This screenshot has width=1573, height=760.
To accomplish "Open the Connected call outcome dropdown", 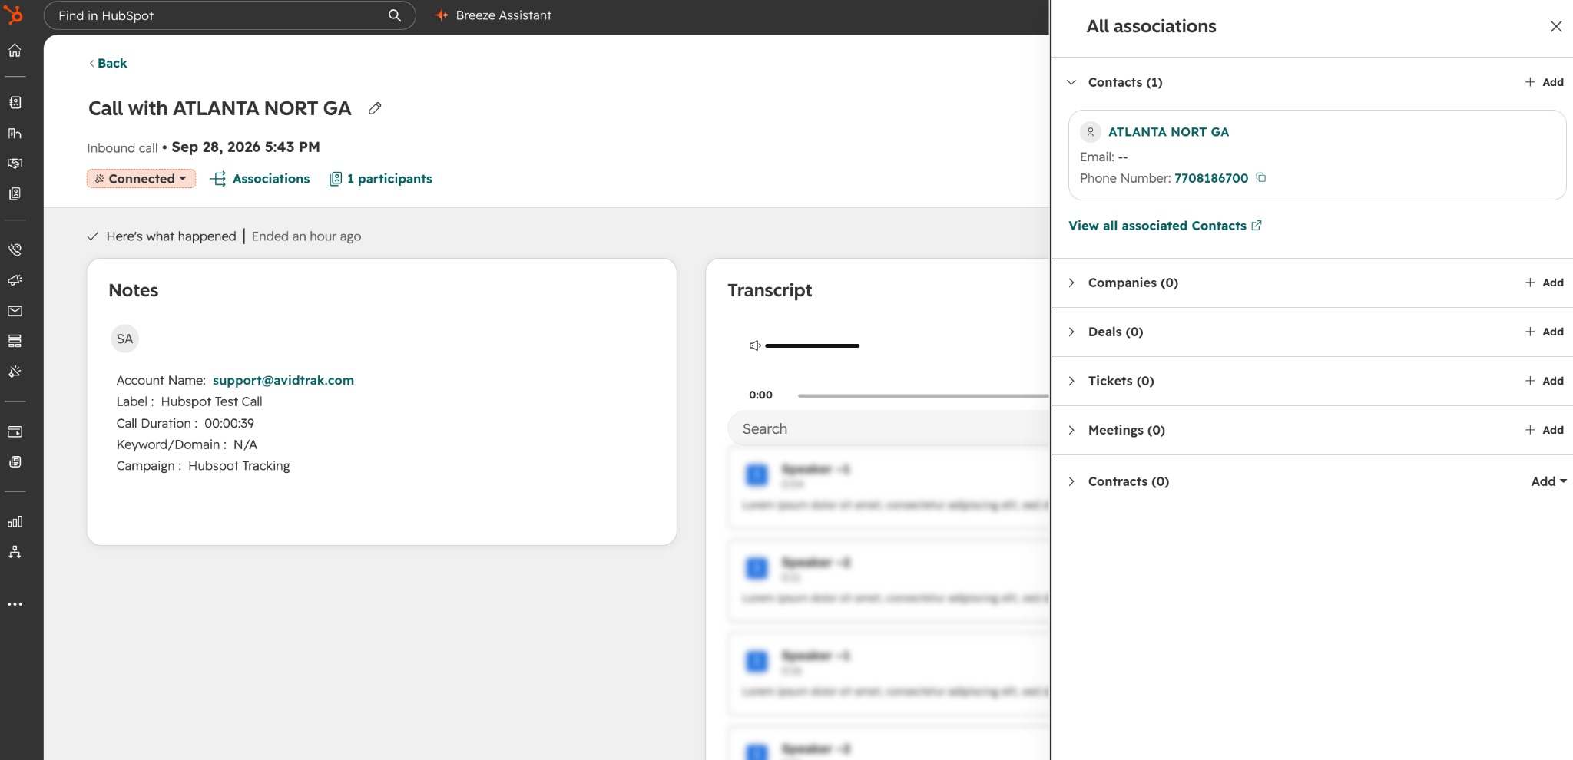I will click(141, 179).
